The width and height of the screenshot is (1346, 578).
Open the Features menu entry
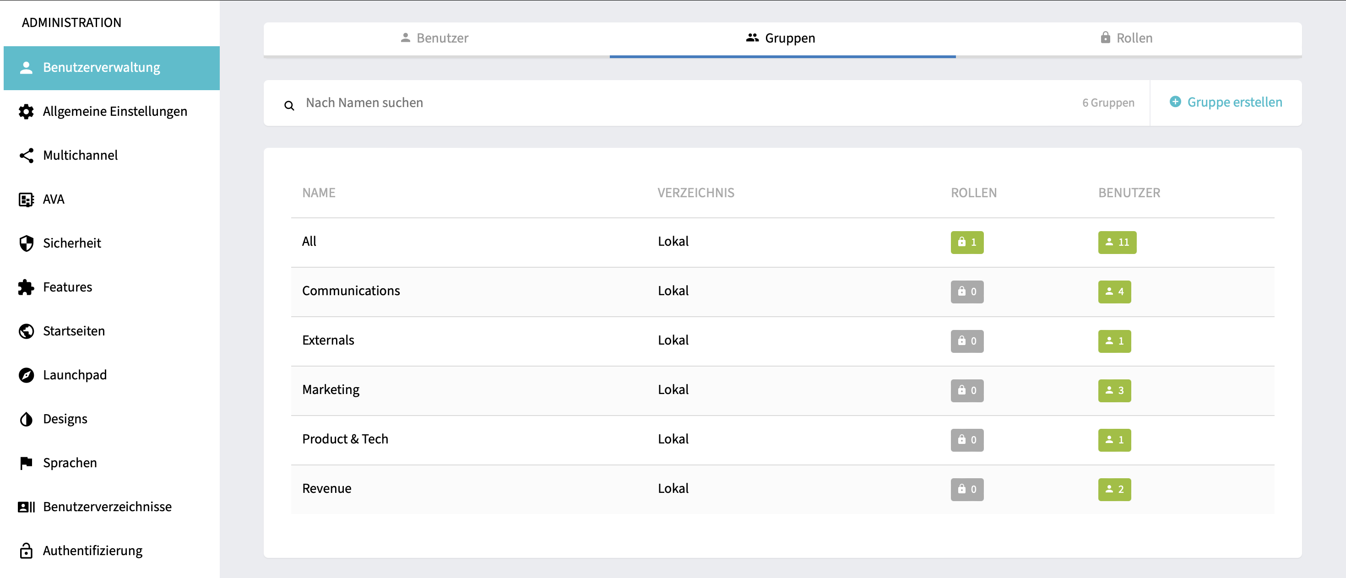tap(112, 287)
